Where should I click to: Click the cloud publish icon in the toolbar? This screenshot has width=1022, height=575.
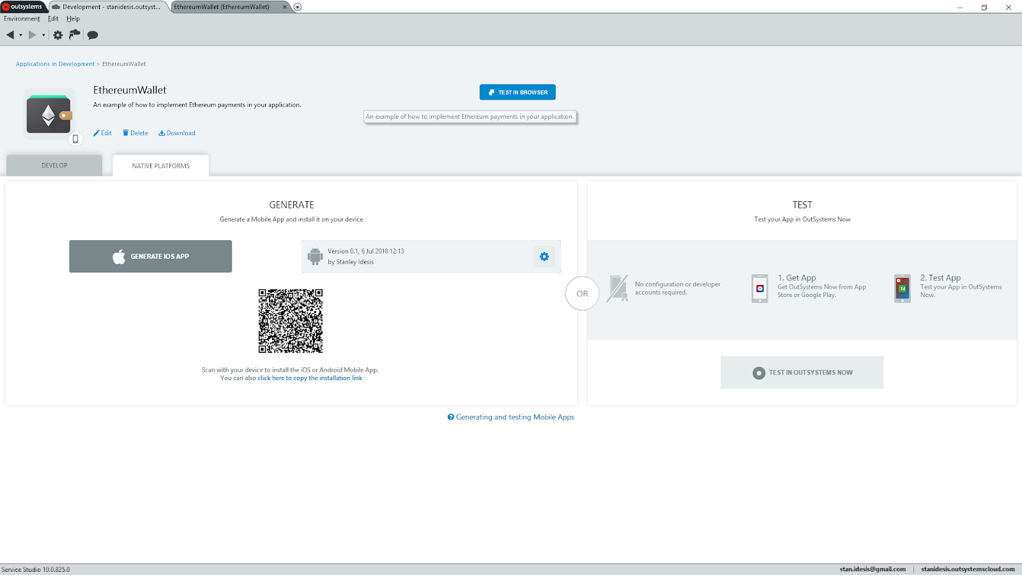tap(74, 35)
